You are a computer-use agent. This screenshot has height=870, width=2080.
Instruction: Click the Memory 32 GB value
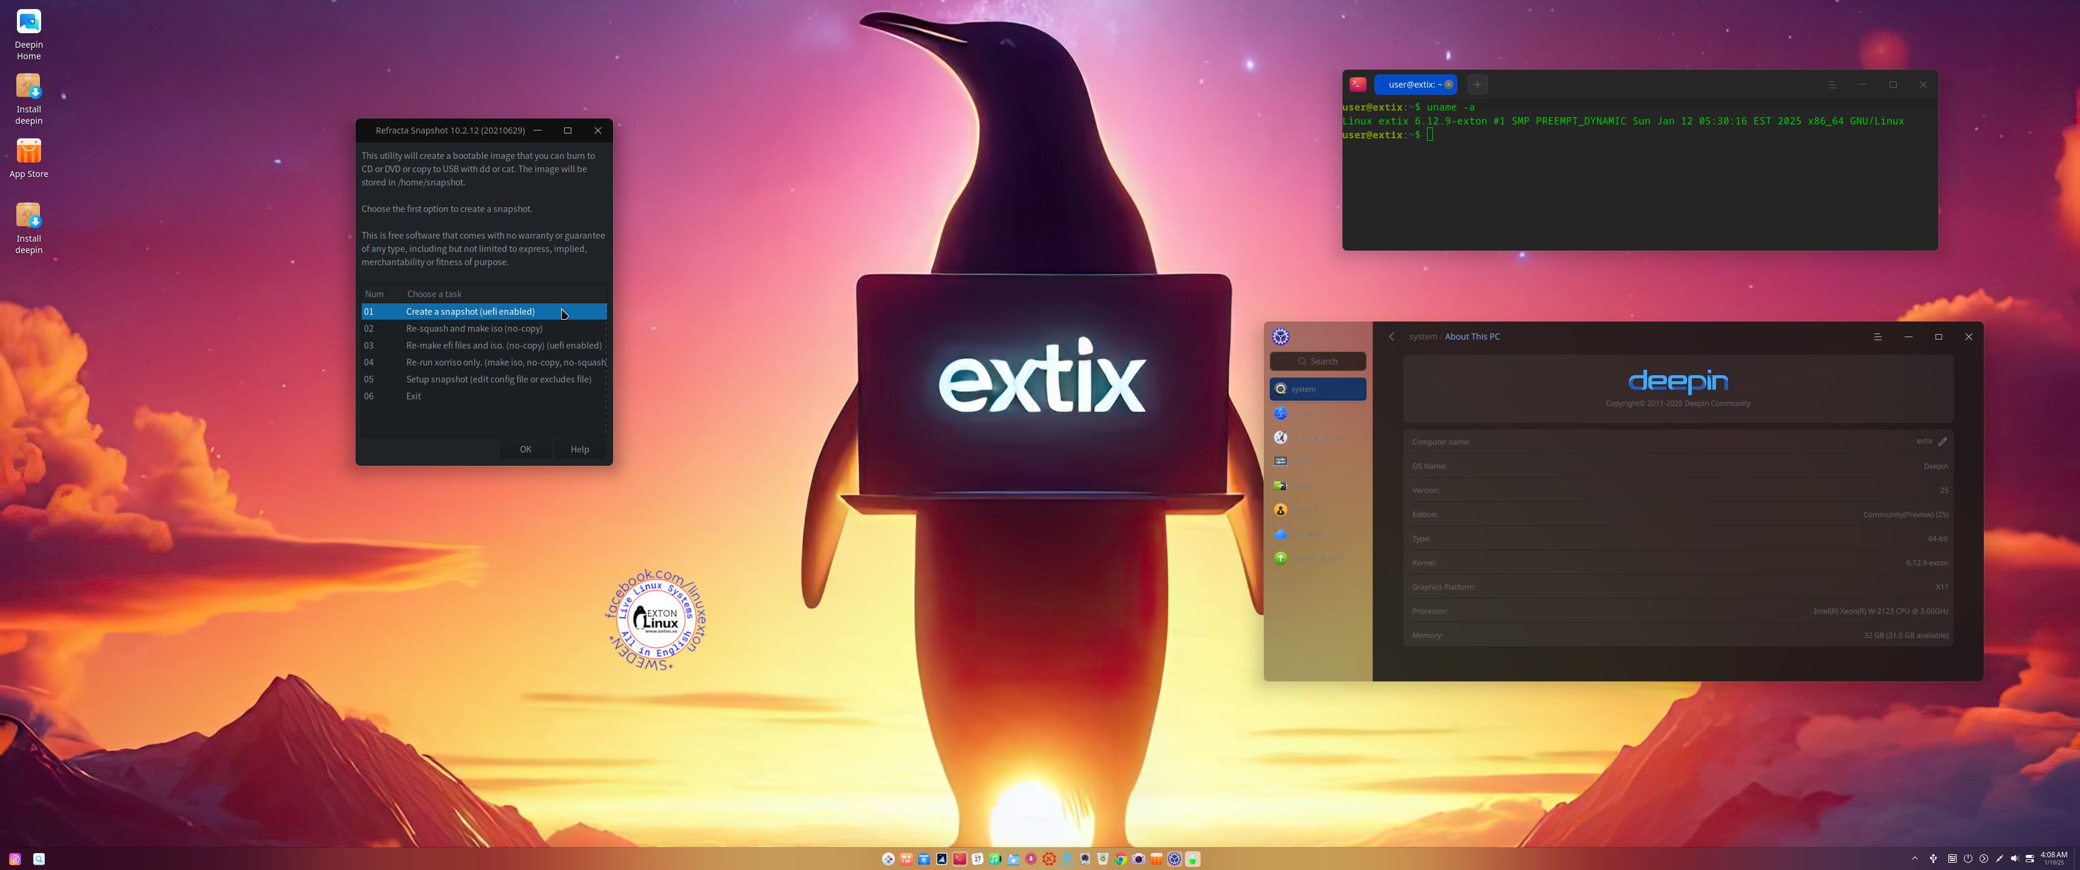tap(1906, 635)
